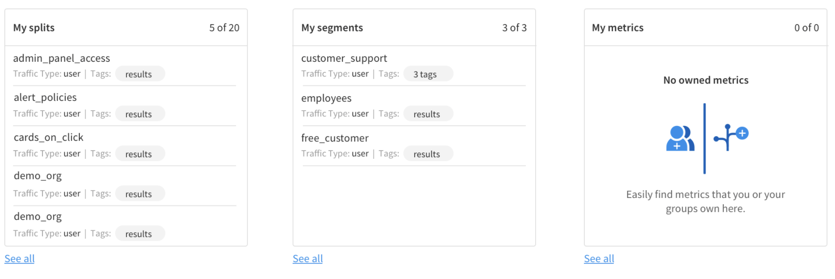835x279 pixels.
Task: Click results tag on employees segment
Action: pos(428,114)
